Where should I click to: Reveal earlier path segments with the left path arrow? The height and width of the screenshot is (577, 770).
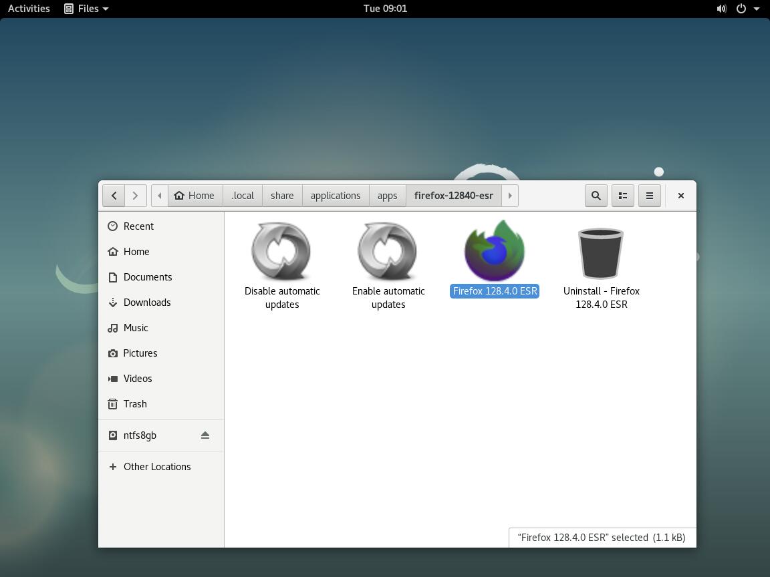tap(160, 196)
